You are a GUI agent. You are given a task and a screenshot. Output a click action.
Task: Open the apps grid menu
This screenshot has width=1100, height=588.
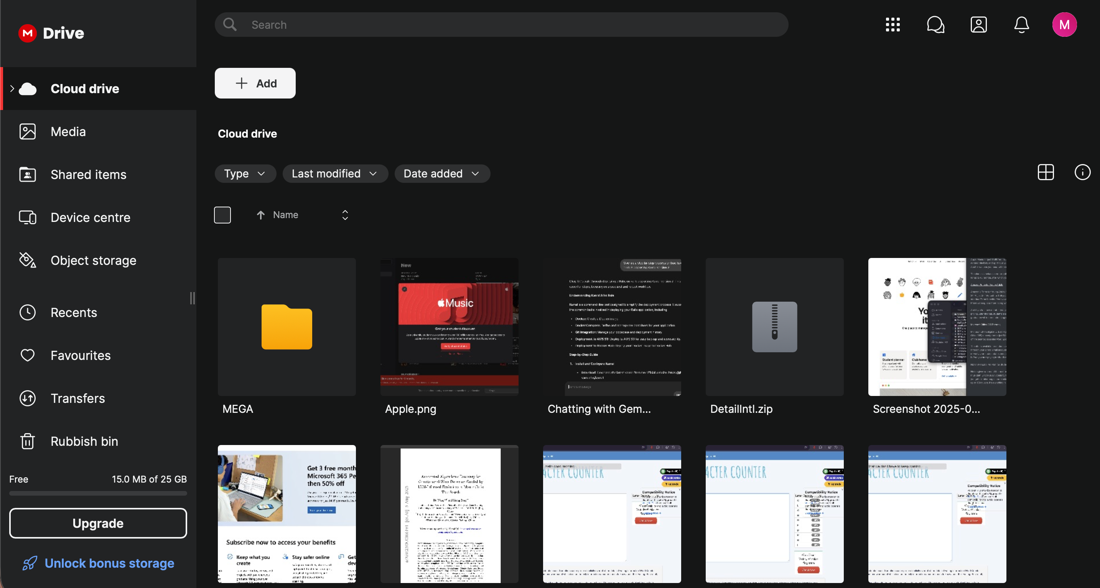[893, 25]
